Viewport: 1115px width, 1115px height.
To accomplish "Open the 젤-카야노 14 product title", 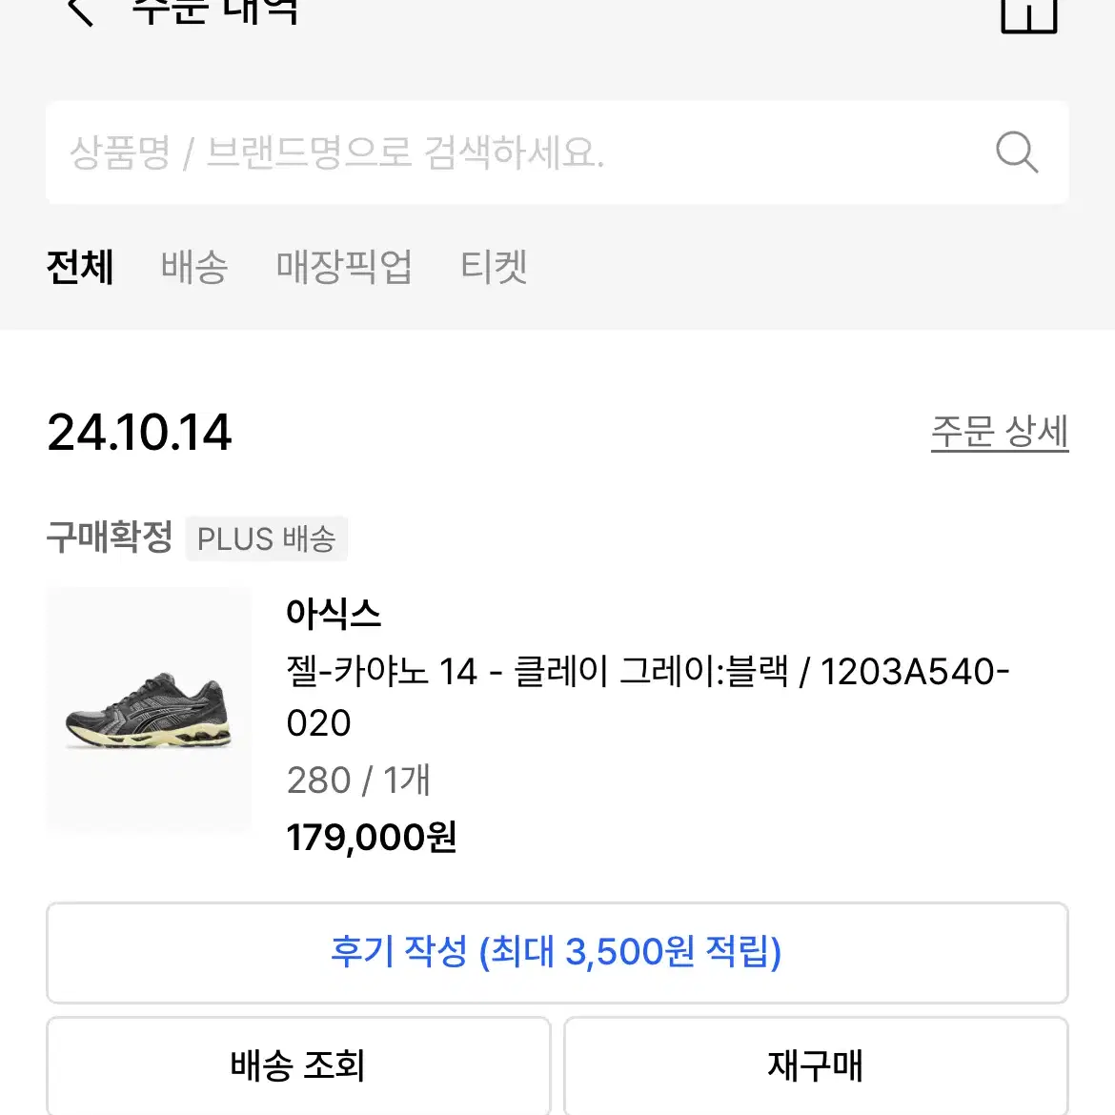I will coord(648,697).
